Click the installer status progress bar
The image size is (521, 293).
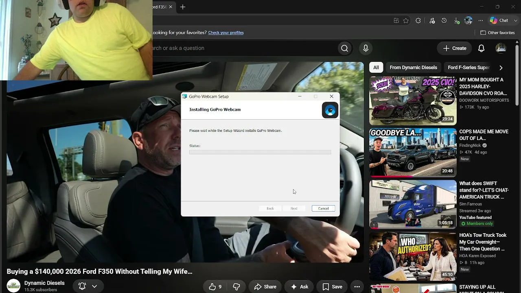click(x=260, y=152)
